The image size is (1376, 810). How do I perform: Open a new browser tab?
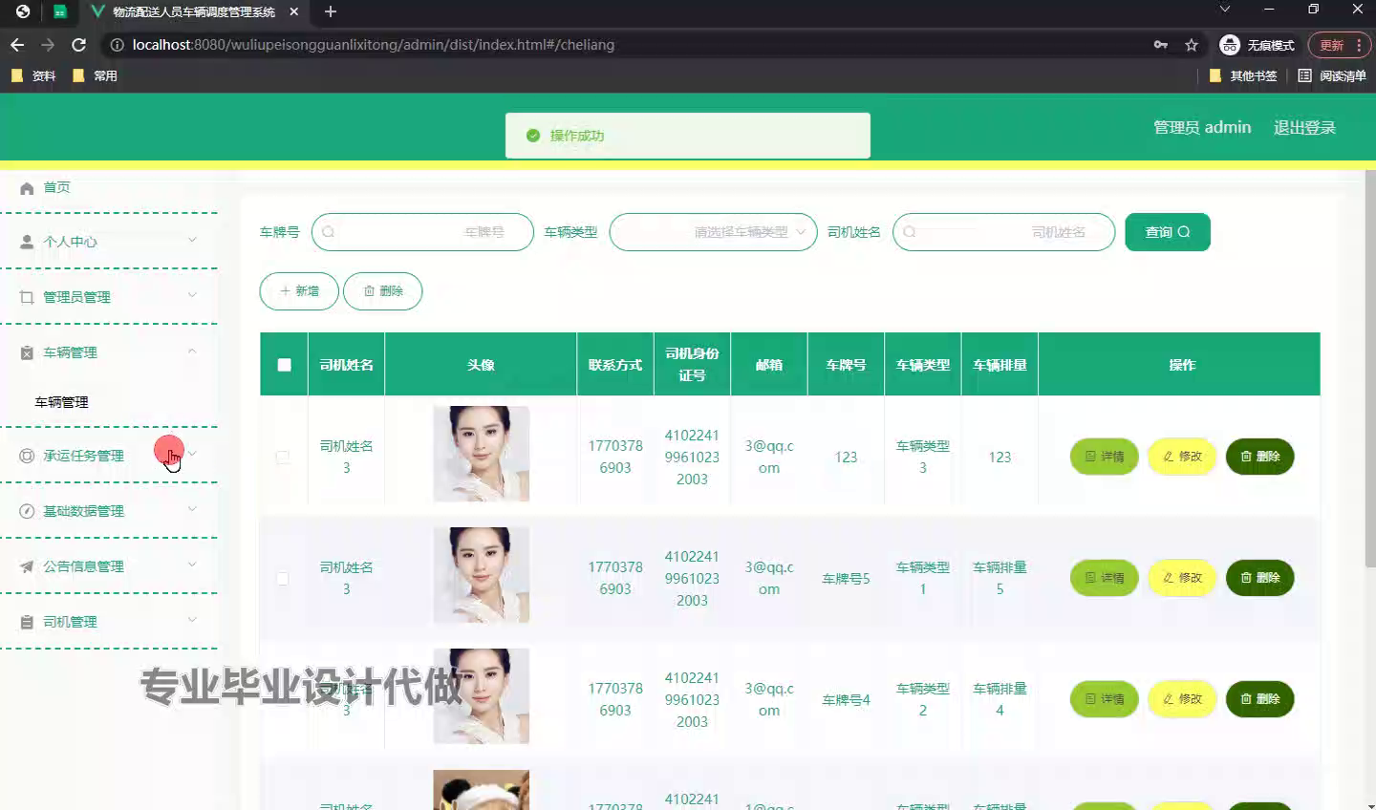pos(331,11)
